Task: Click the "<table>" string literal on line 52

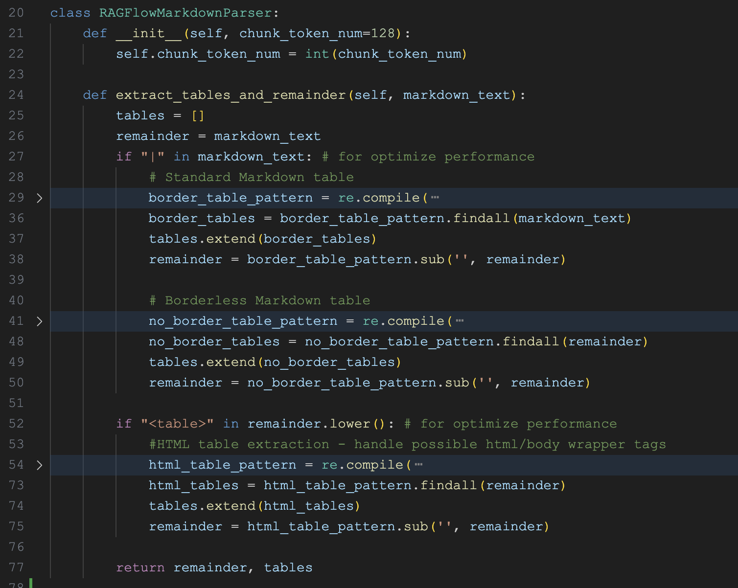Action: 177,424
